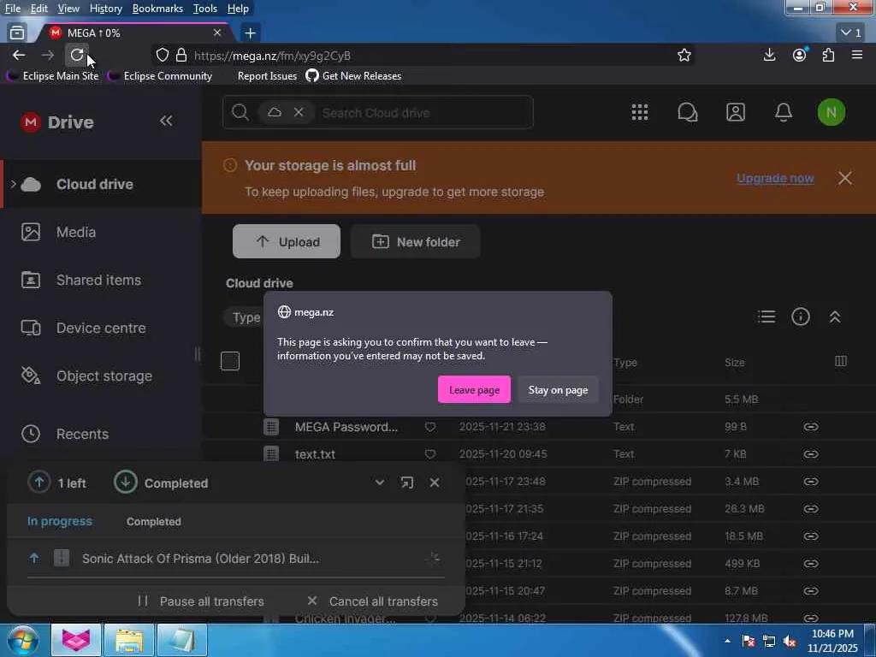Click the Upload button

(x=286, y=241)
